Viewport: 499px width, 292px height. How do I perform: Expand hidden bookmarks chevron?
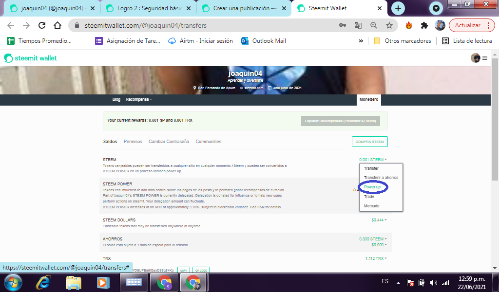361,41
